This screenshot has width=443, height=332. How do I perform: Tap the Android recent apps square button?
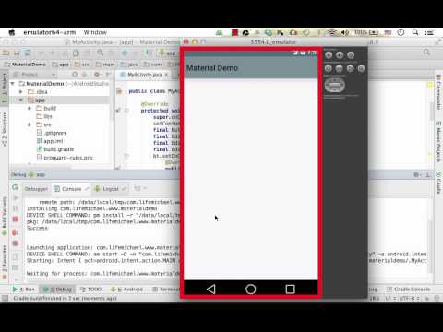pos(290,289)
